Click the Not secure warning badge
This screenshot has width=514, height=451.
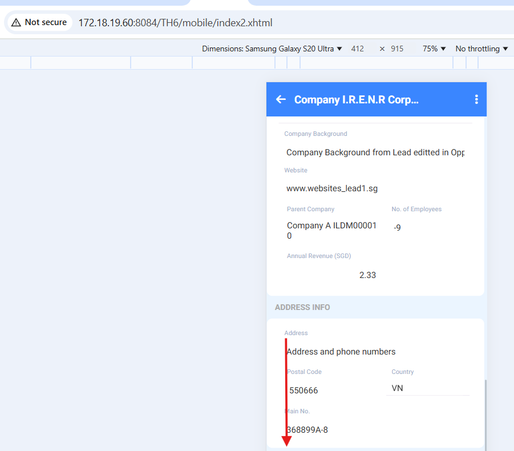pos(39,22)
